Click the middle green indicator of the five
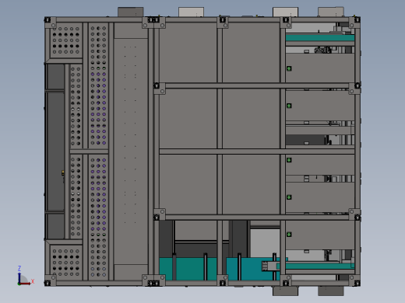The image size is (405, 303). (289, 160)
